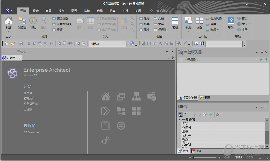Click the 查找命令 search field

(x=163, y=11)
